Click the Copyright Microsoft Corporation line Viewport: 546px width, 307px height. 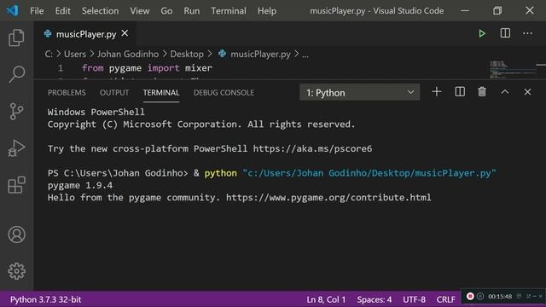pos(201,125)
